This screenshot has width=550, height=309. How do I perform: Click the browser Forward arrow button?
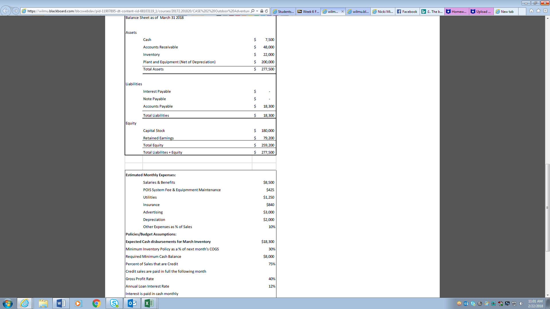16,11
